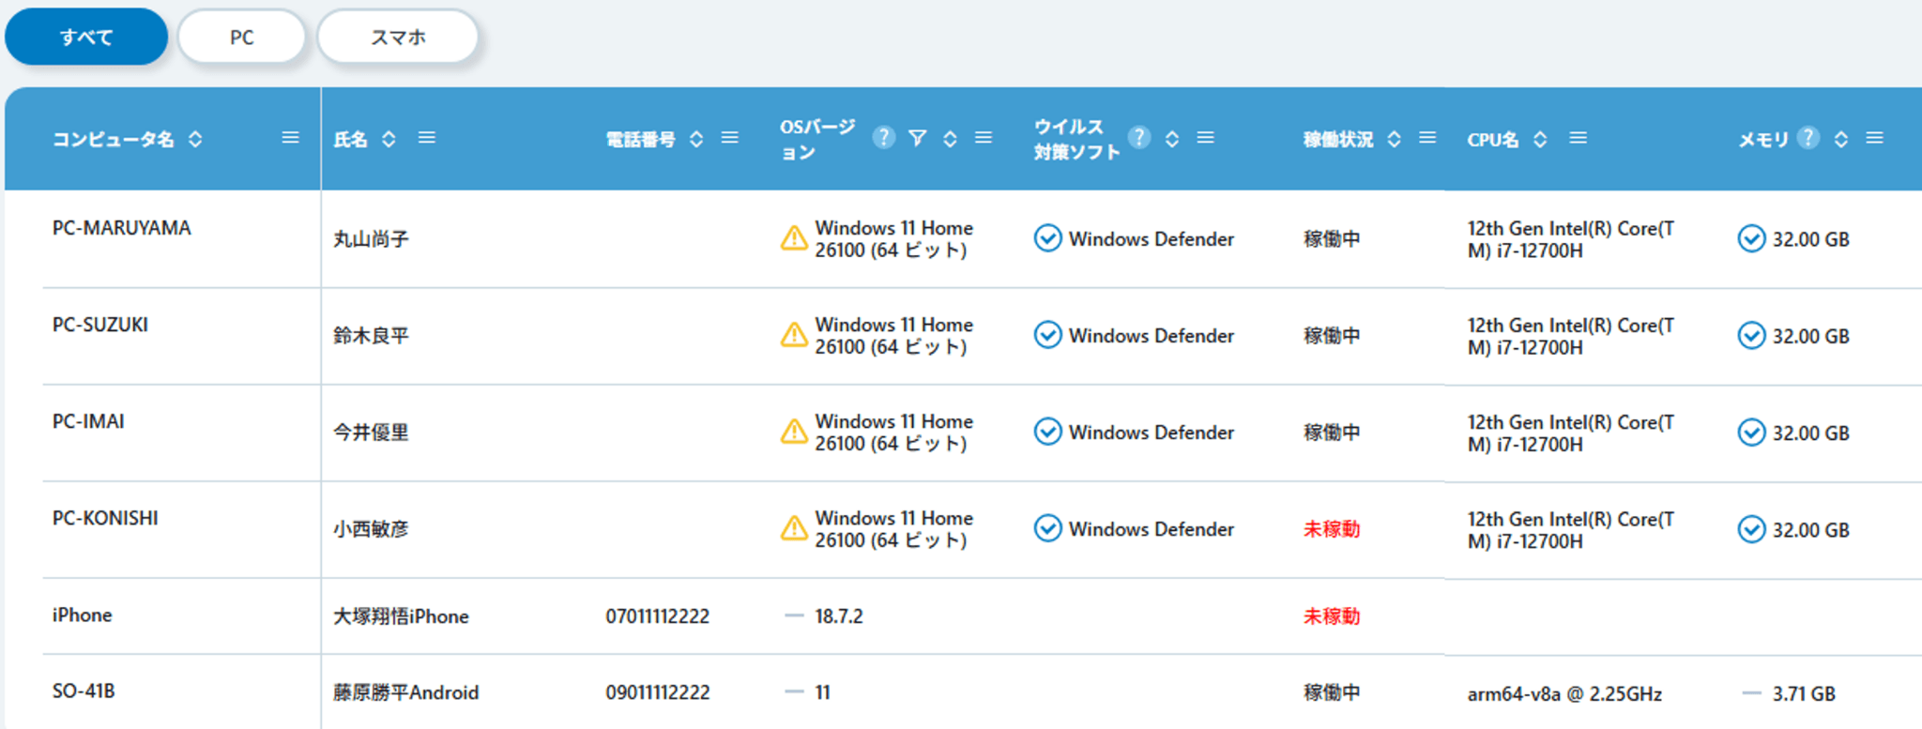Viewport: 1922px width, 729px height.
Task: Click OS warning icon for PC-KONISHI
Action: pyautogui.click(x=794, y=528)
